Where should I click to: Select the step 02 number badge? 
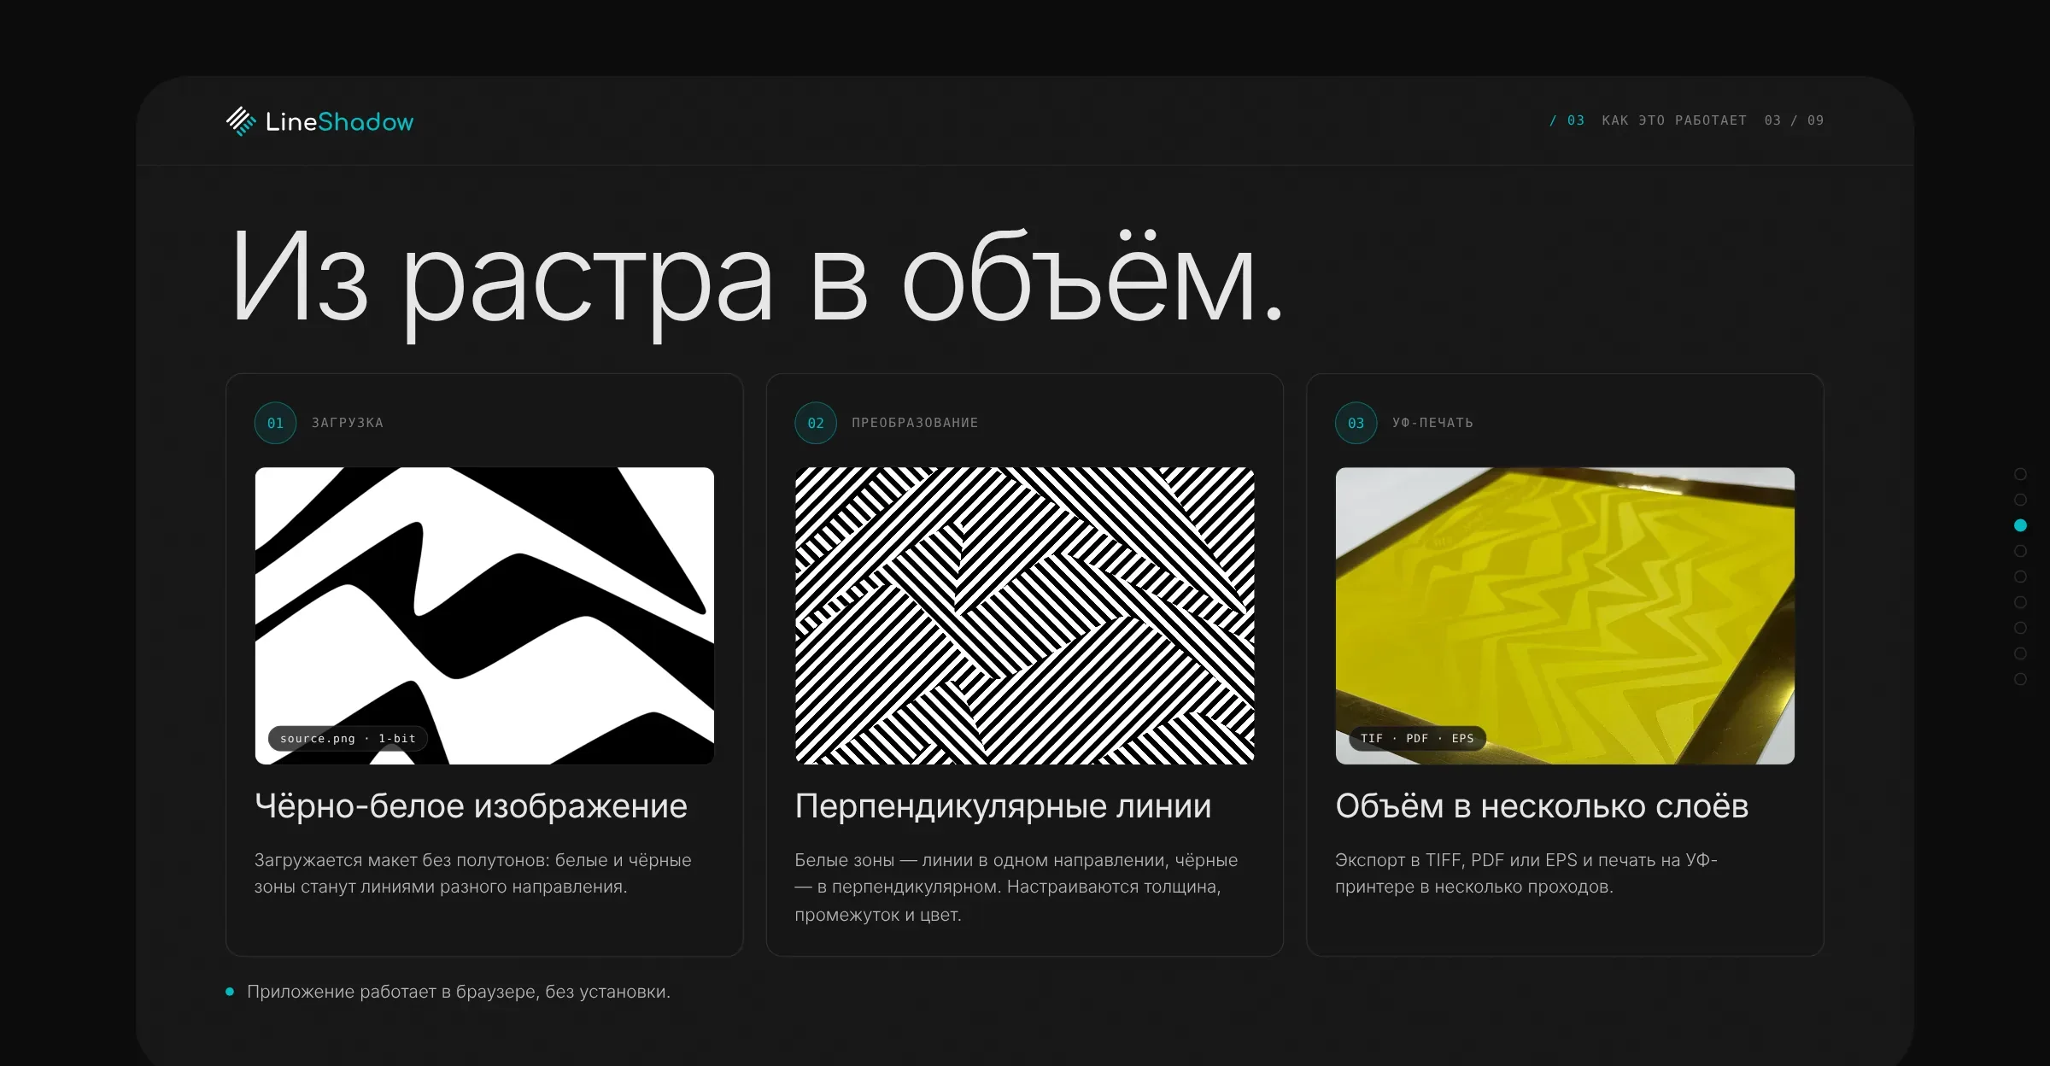coord(816,423)
